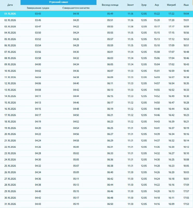Image resolution: width=193 pixels, height=208 pixels.
Task: Select date 02.10.2026
Action: point(10,20)
